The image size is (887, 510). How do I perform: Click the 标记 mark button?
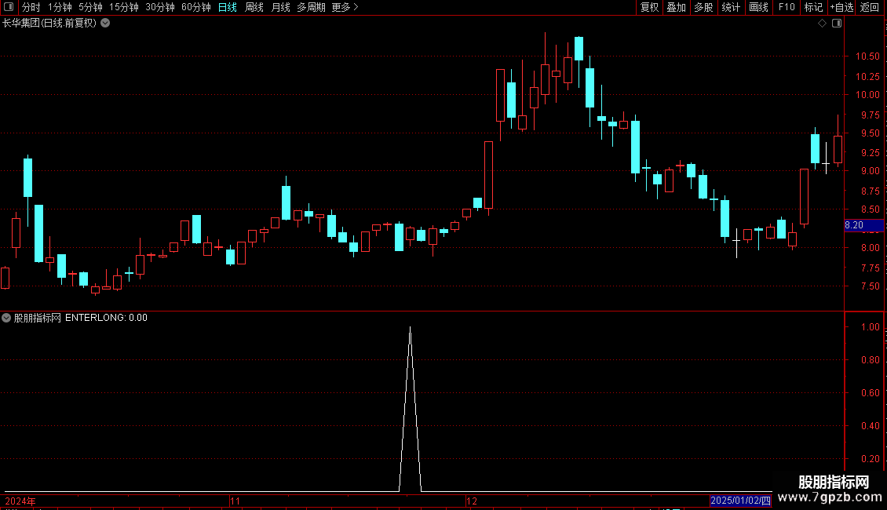813,7
